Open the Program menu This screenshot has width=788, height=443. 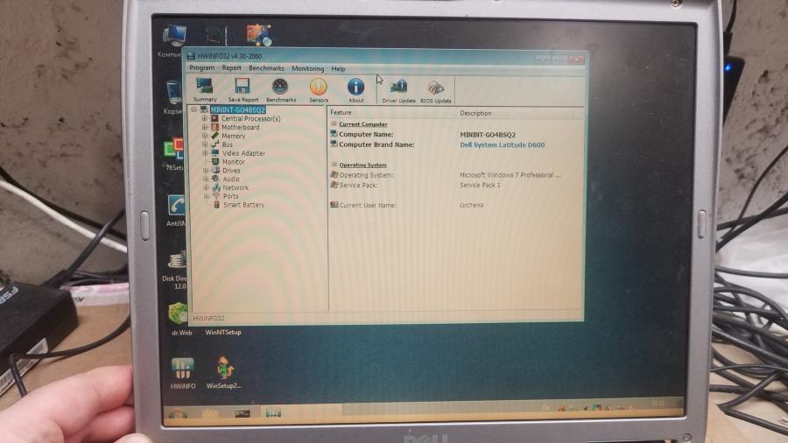pyautogui.click(x=201, y=67)
